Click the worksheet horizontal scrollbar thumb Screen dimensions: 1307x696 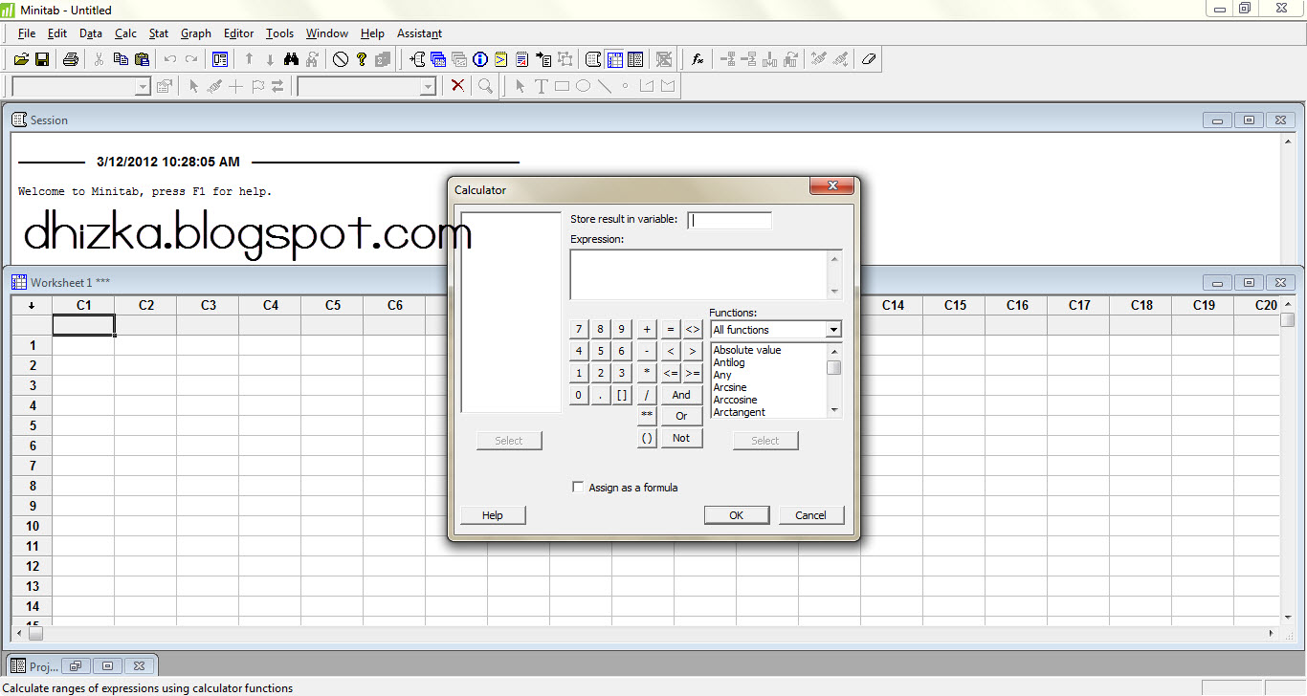(x=35, y=633)
